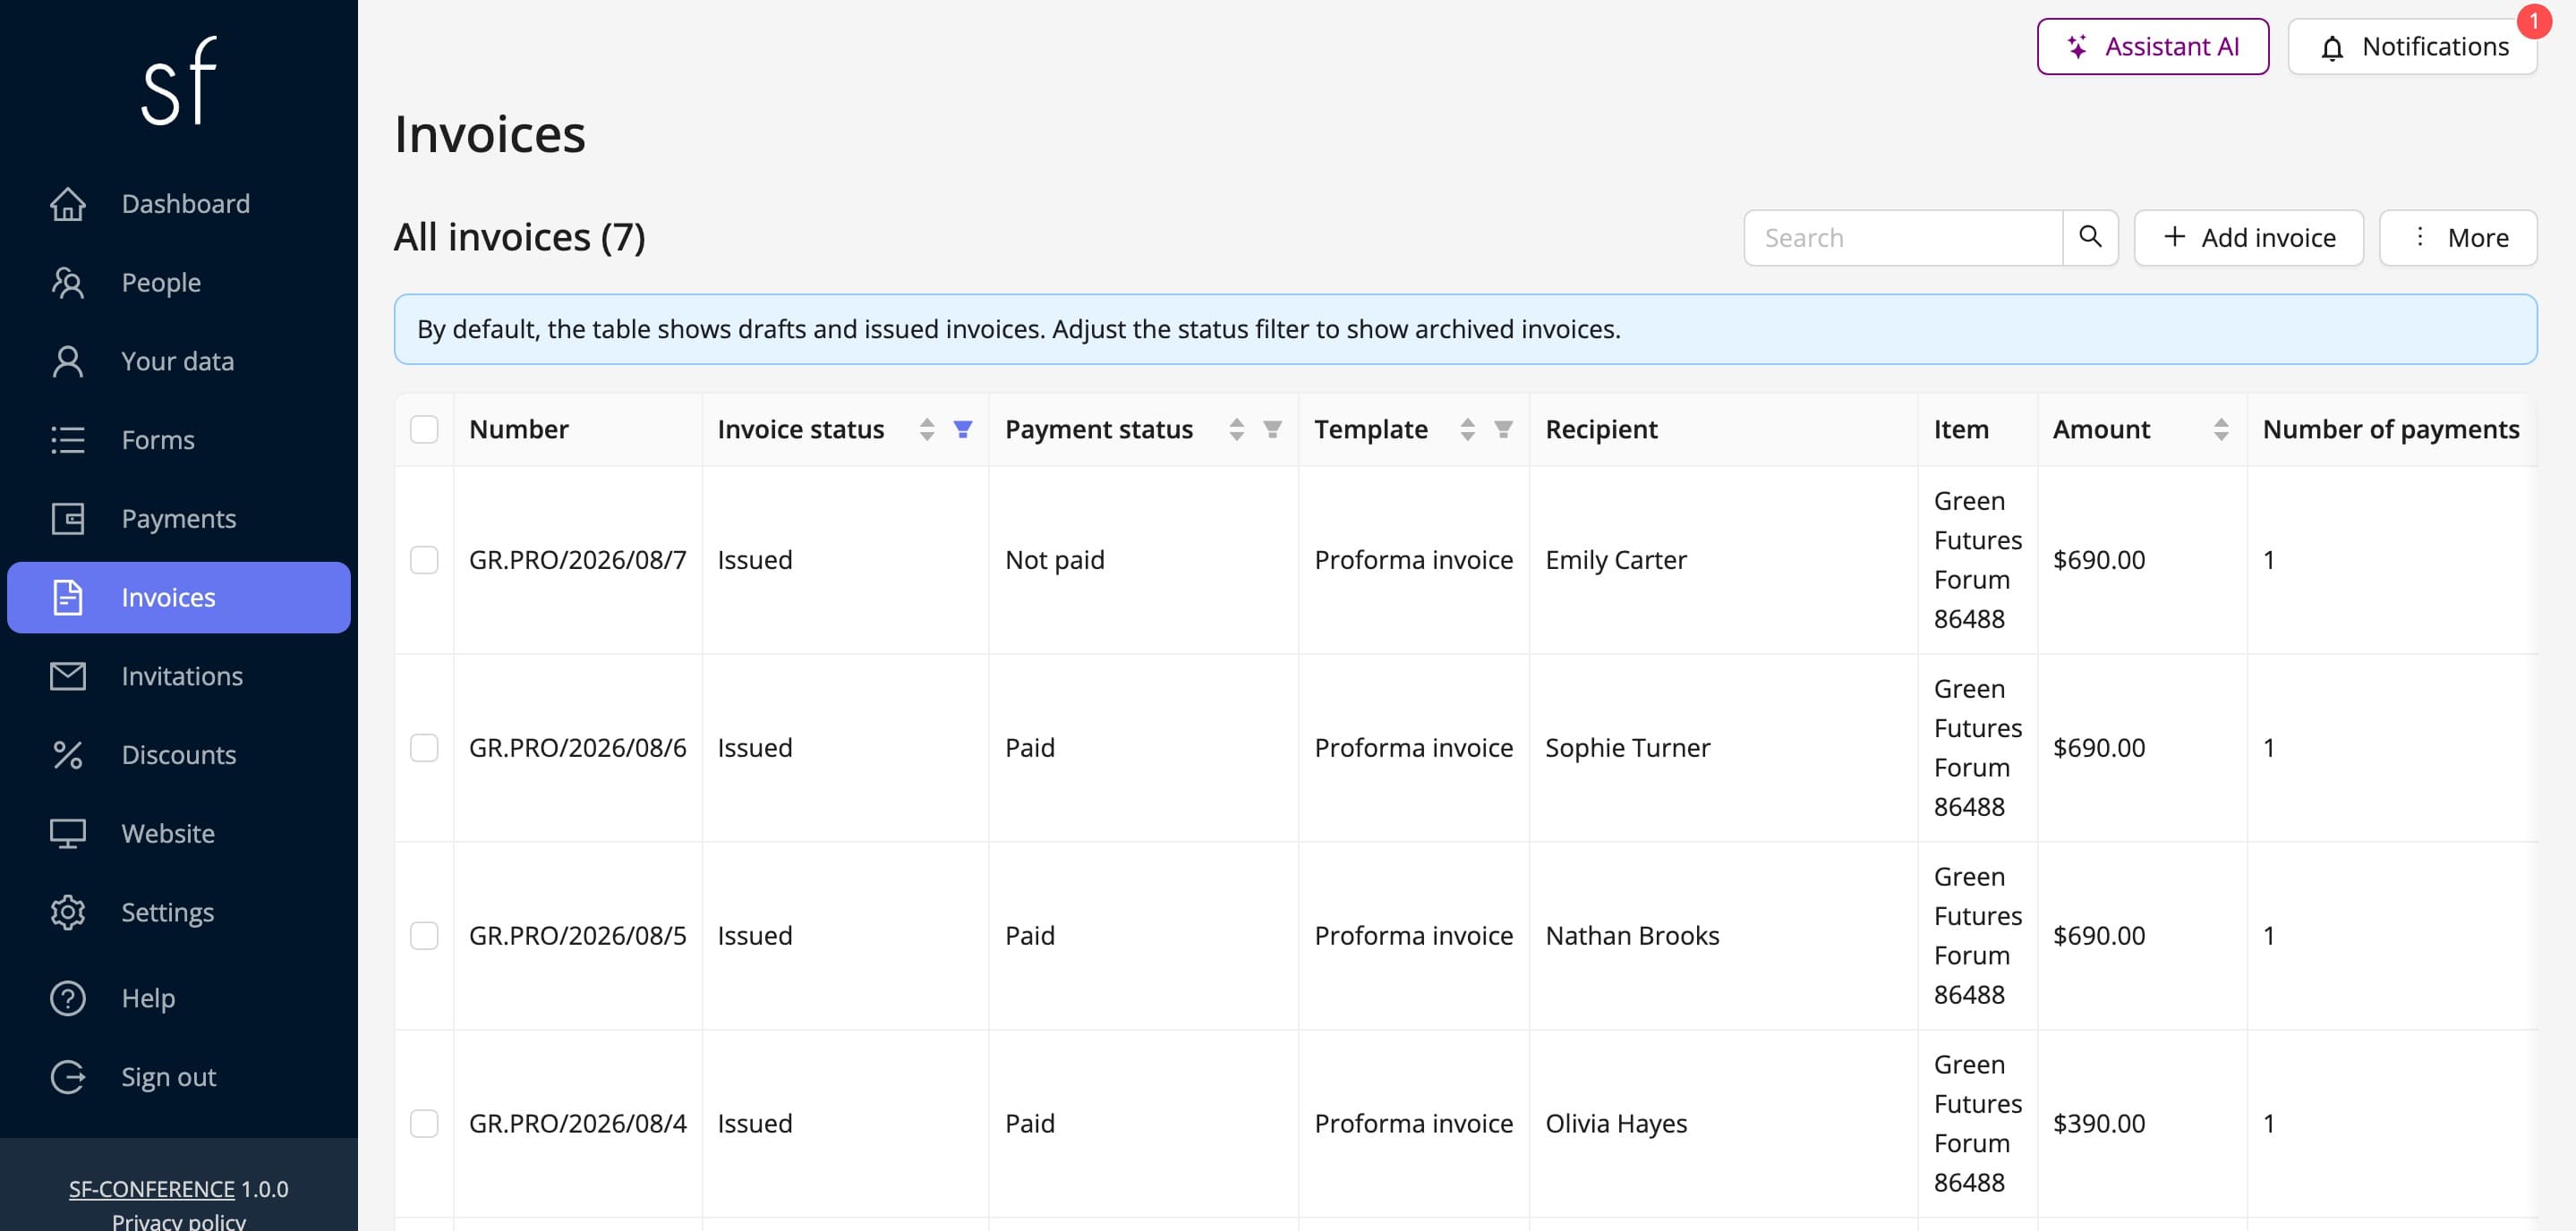Open the Notifications button
This screenshot has height=1231, width=2576.
(2412, 46)
